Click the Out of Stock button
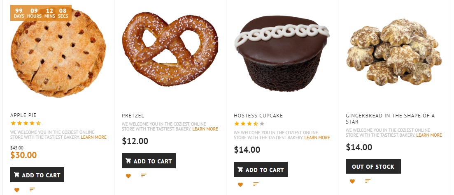This screenshot has height=195, width=454. pyautogui.click(x=373, y=167)
